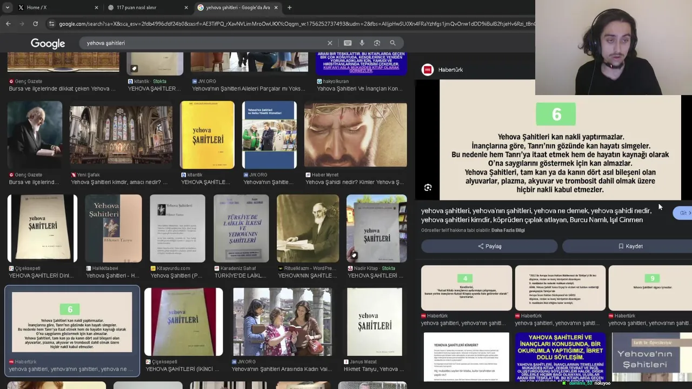Open the YEHOVA ŞAHİTLERİ KİMDİR thumbnail
The image size is (692, 389).
pyautogui.click(x=467, y=357)
